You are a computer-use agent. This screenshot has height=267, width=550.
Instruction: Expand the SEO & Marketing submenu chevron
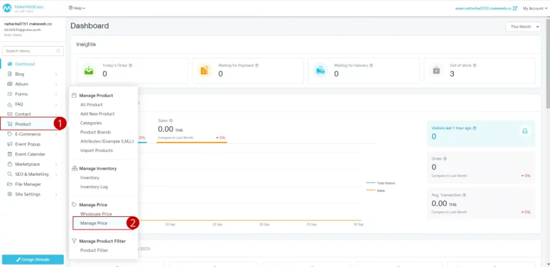click(x=56, y=174)
